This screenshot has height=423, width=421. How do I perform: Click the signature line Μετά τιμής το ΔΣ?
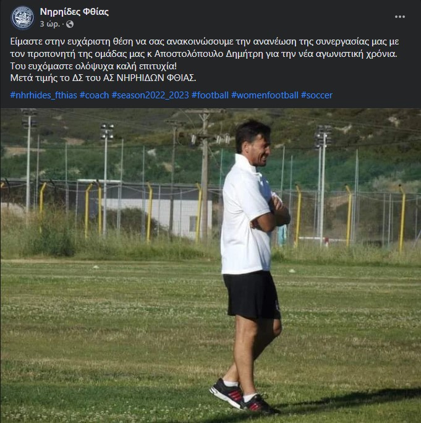(x=103, y=78)
